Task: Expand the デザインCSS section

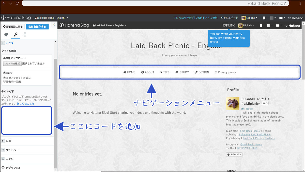Action: [27, 168]
